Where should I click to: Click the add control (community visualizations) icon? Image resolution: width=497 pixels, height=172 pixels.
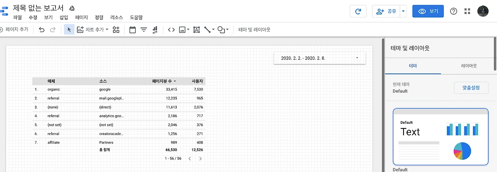point(116,30)
